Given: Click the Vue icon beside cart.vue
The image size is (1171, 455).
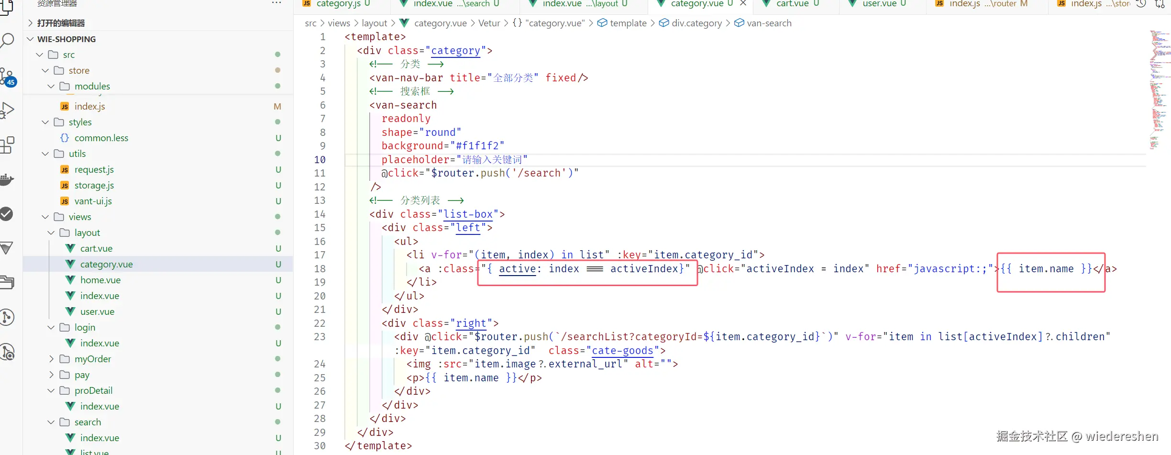Looking at the screenshot, I should click(70, 248).
